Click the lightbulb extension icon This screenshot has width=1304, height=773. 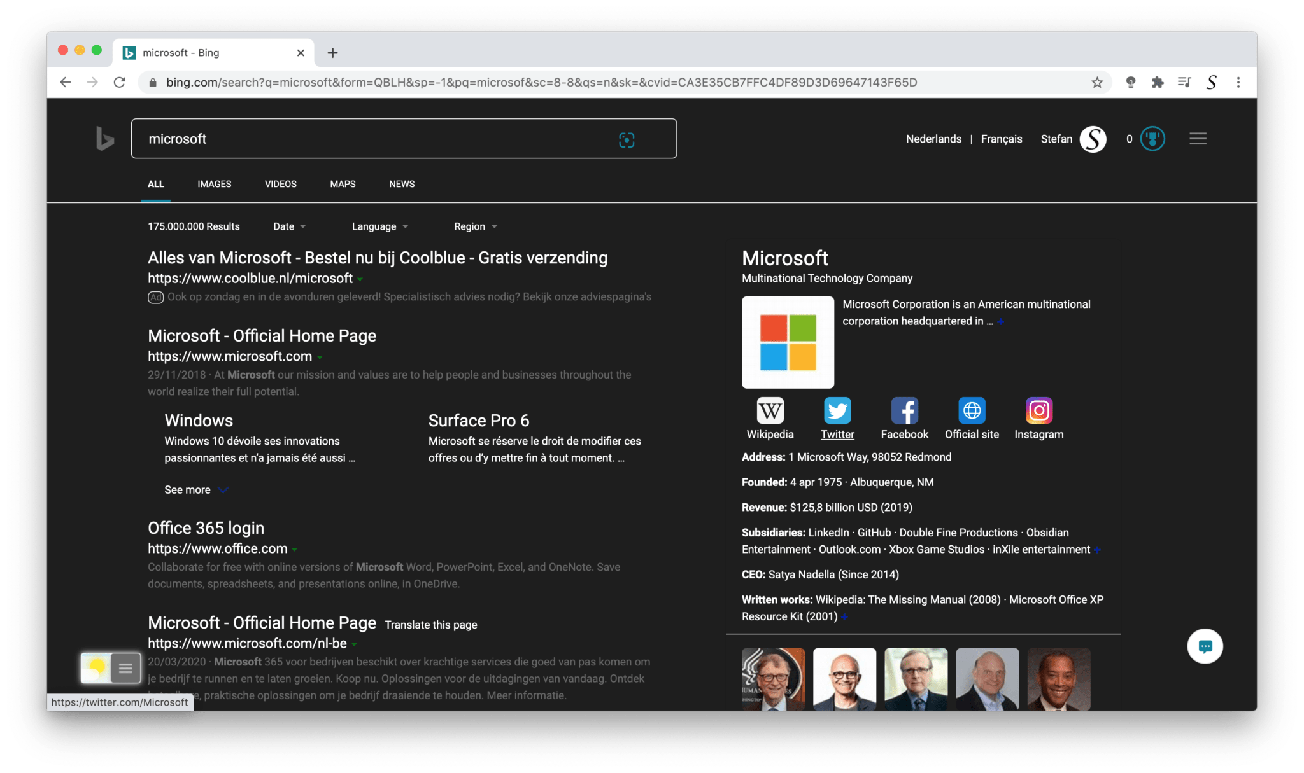pyautogui.click(x=1131, y=82)
